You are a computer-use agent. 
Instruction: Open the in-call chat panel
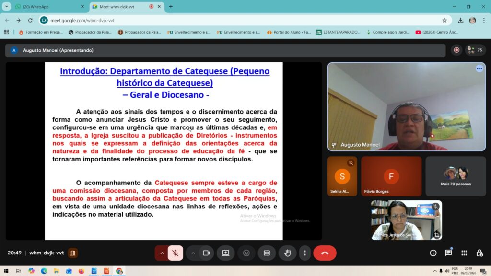point(448,253)
